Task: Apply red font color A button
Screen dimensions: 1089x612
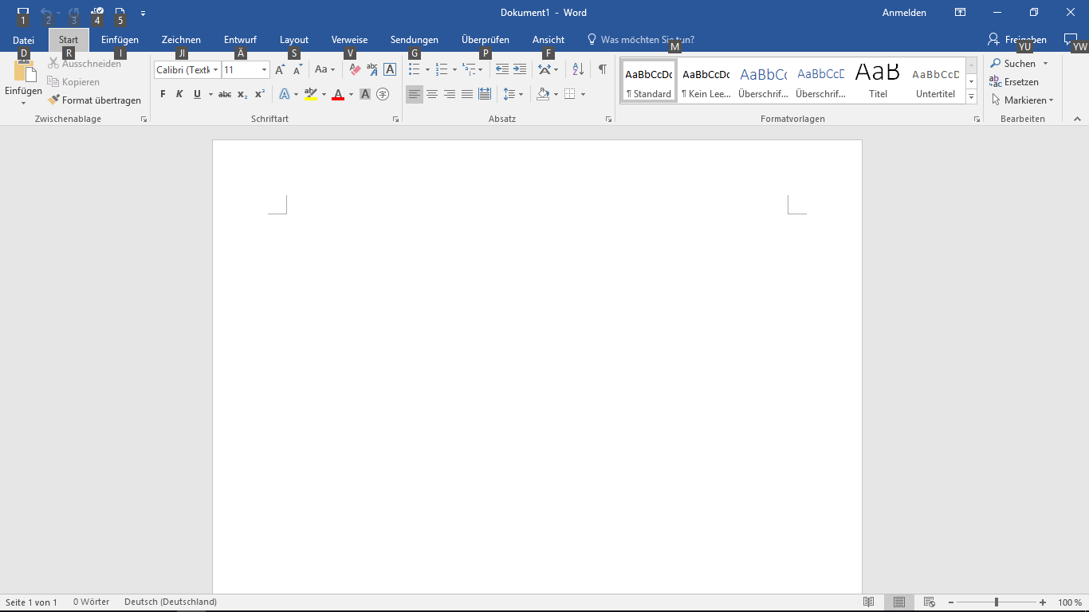Action: [x=338, y=94]
